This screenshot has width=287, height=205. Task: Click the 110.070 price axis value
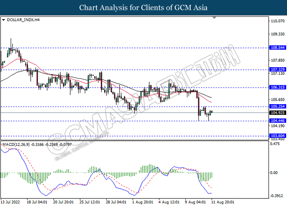[278, 21]
